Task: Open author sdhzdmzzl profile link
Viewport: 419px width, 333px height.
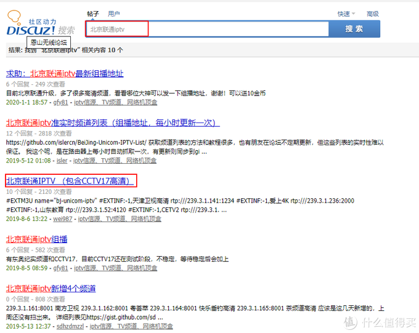Action: click(70, 326)
